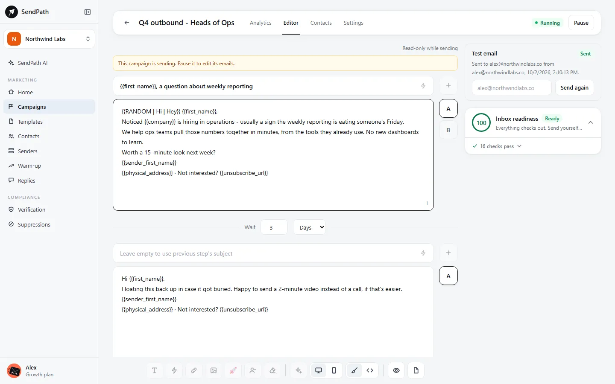Image resolution: width=615 pixels, height=384 pixels.
Task: Open the Northwind Labs workspace switcher
Action: click(x=49, y=39)
